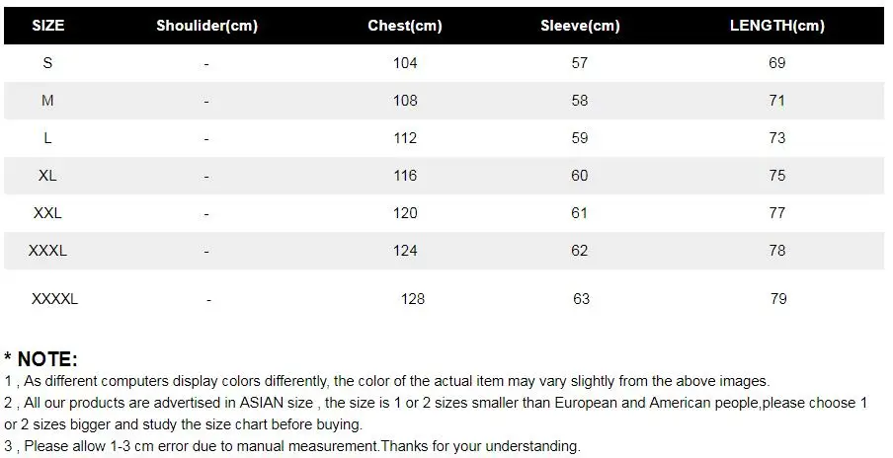Select sleeve value 59 in L row
Viewport: 893px width, 458px height.
580,137
